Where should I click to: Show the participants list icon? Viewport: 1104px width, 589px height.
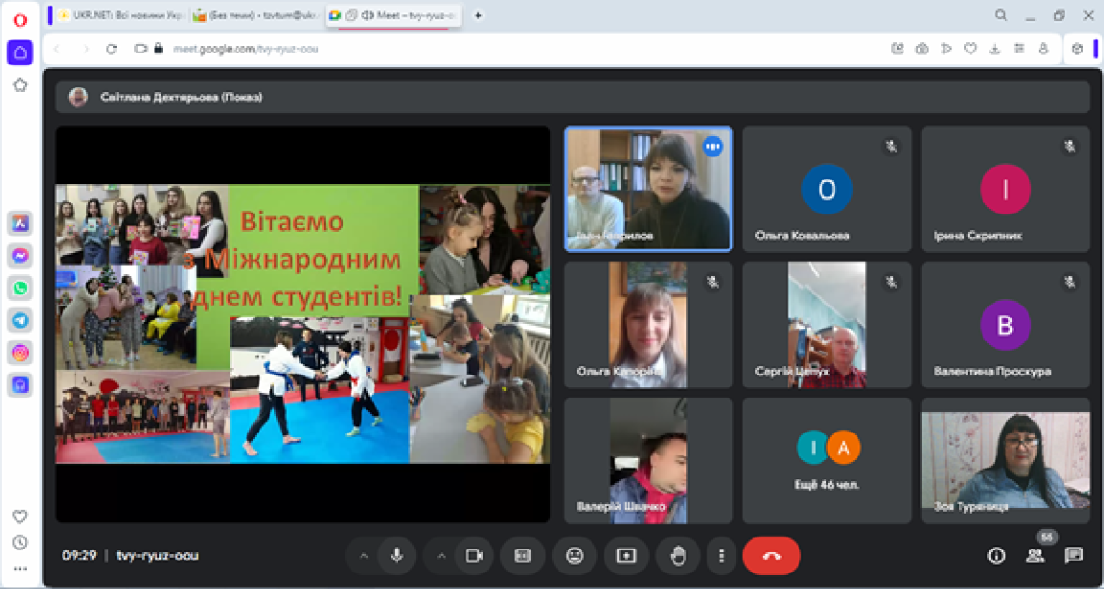coord(1035,555)
